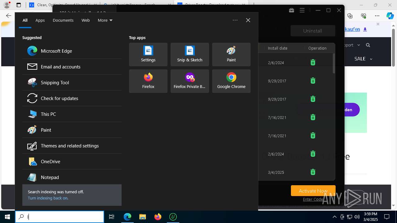Launch Notepad from suggested list
397x223 pixels.
tap(72, 177)
